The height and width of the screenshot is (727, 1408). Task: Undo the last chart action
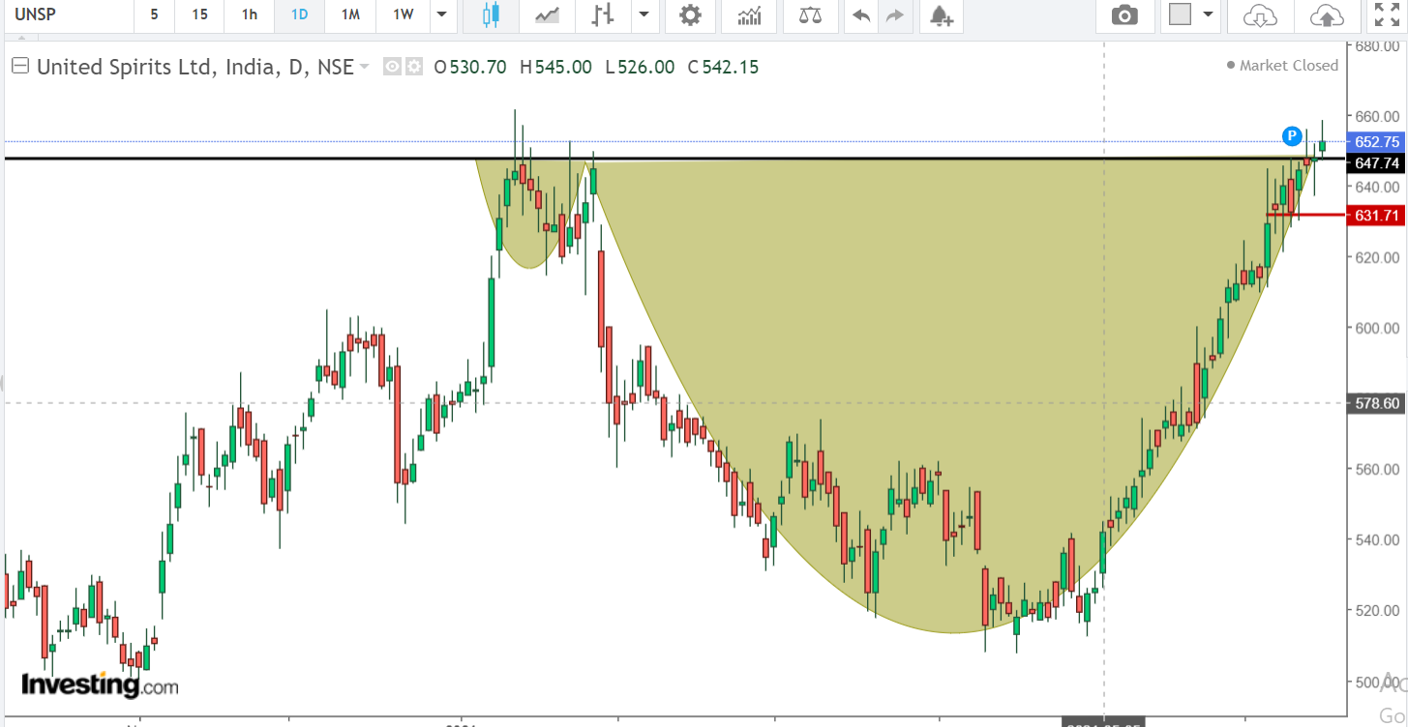pyautogui.click(x=861, y=15)
